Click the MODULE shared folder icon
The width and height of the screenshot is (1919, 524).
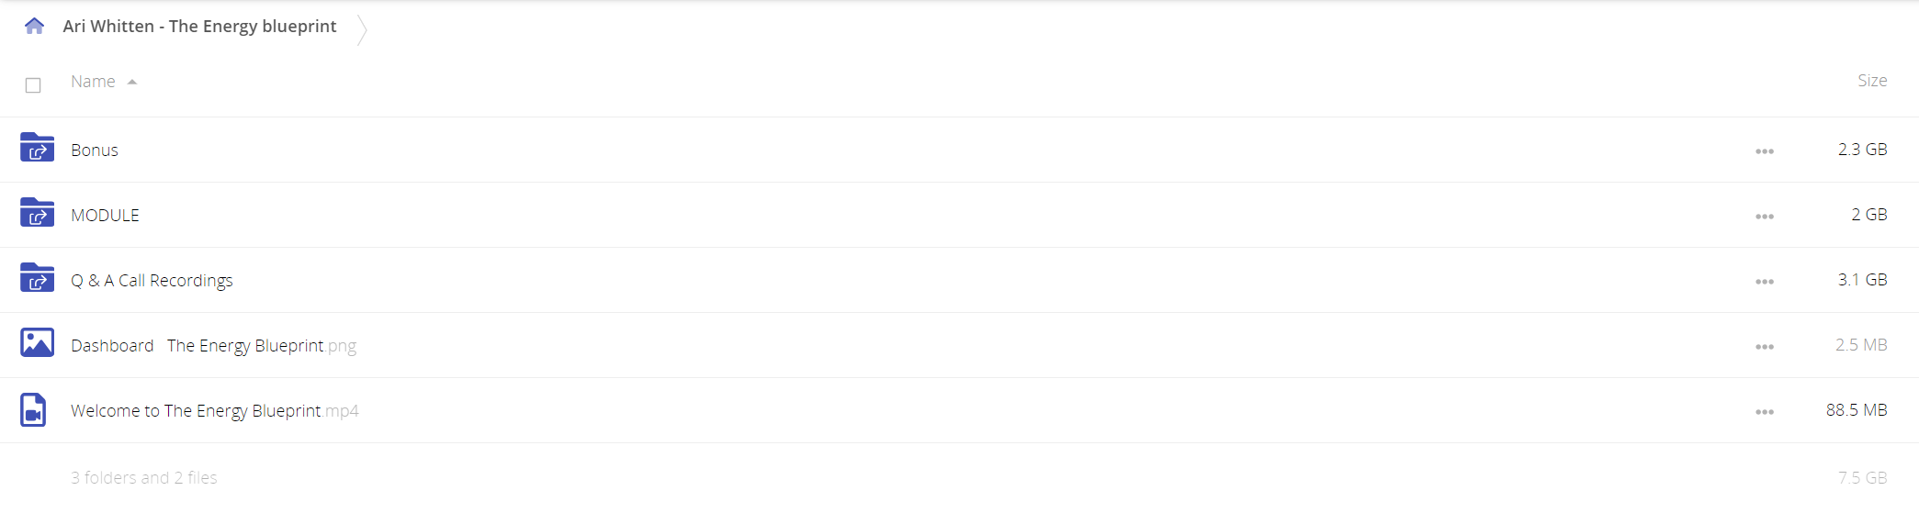[37, 213]
